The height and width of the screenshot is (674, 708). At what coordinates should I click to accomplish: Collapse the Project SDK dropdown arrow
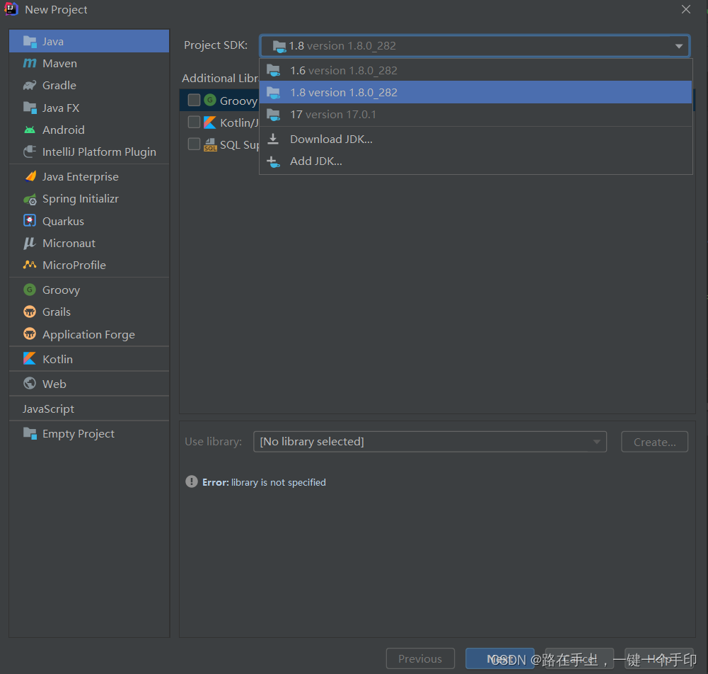pos(679,46)
